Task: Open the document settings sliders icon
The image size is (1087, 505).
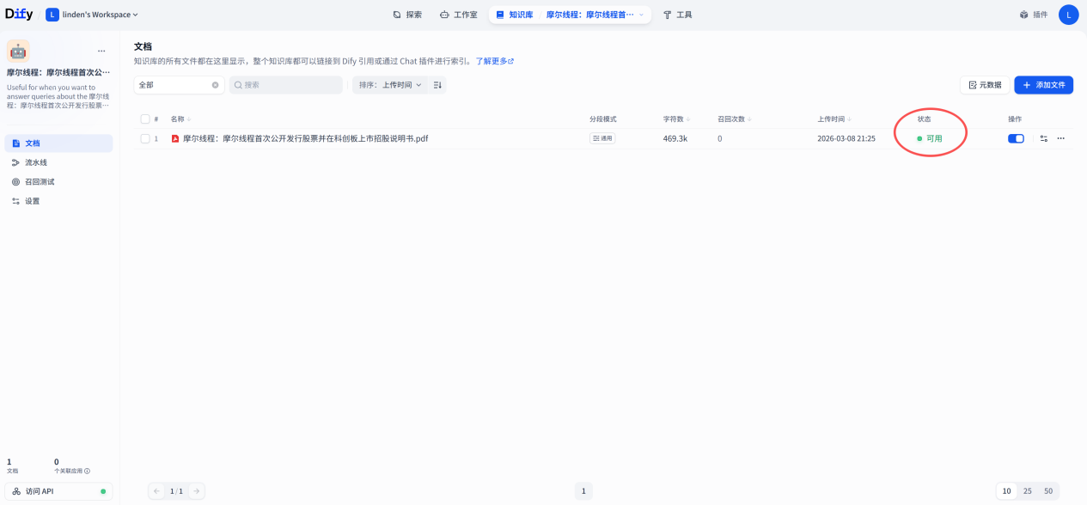Action: pyautogui.click(x=1043, y=138)
